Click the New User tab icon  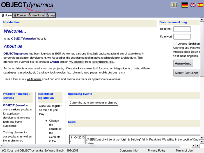pyautogui.click(x=29, y=15)
